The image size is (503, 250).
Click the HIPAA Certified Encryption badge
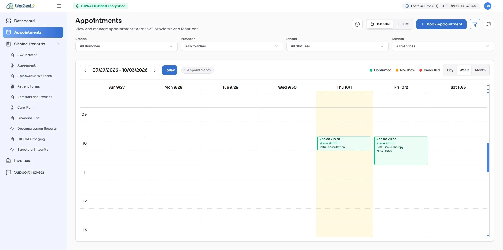click(x=101, y=6)
